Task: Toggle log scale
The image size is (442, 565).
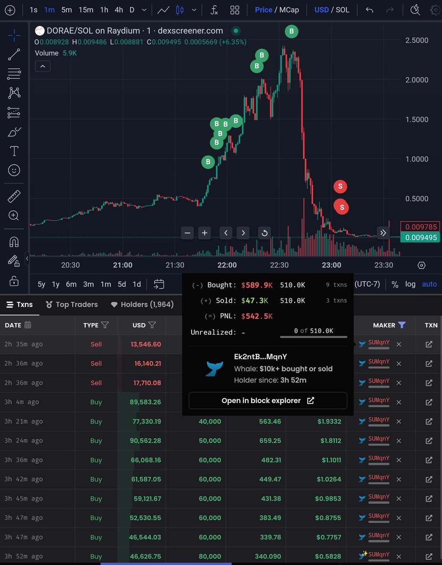Action: point(410,284)
